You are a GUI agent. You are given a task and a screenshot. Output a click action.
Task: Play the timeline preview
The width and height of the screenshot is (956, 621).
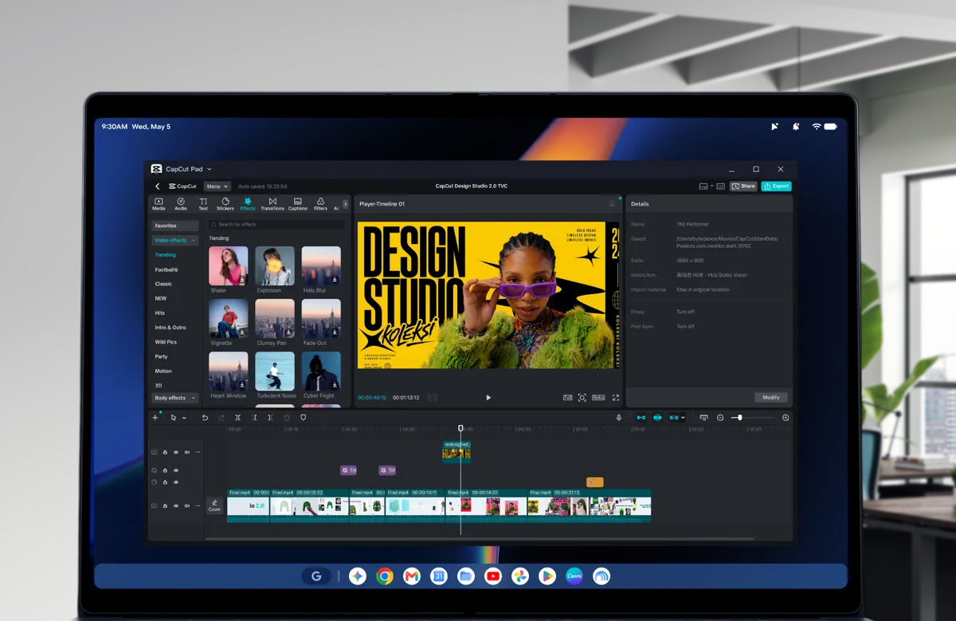point(488,398)
